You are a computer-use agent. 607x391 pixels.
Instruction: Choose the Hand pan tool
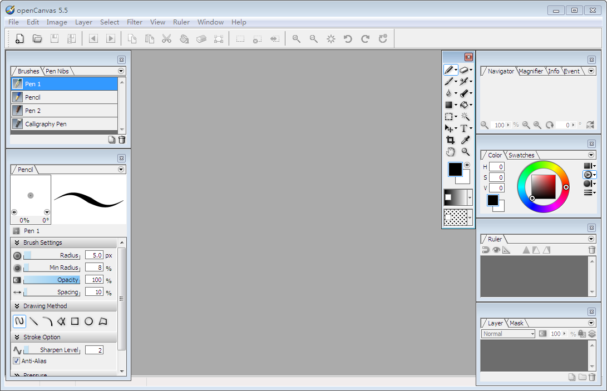[450, 152]
